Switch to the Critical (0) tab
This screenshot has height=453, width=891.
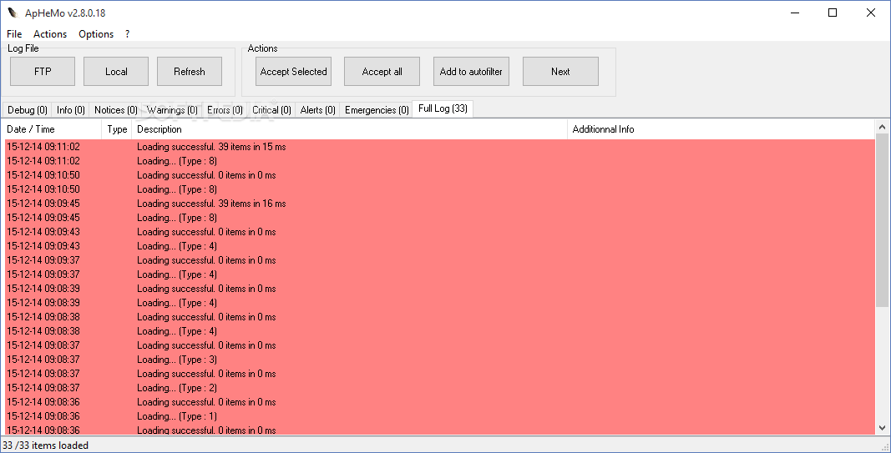pos(271,110)
